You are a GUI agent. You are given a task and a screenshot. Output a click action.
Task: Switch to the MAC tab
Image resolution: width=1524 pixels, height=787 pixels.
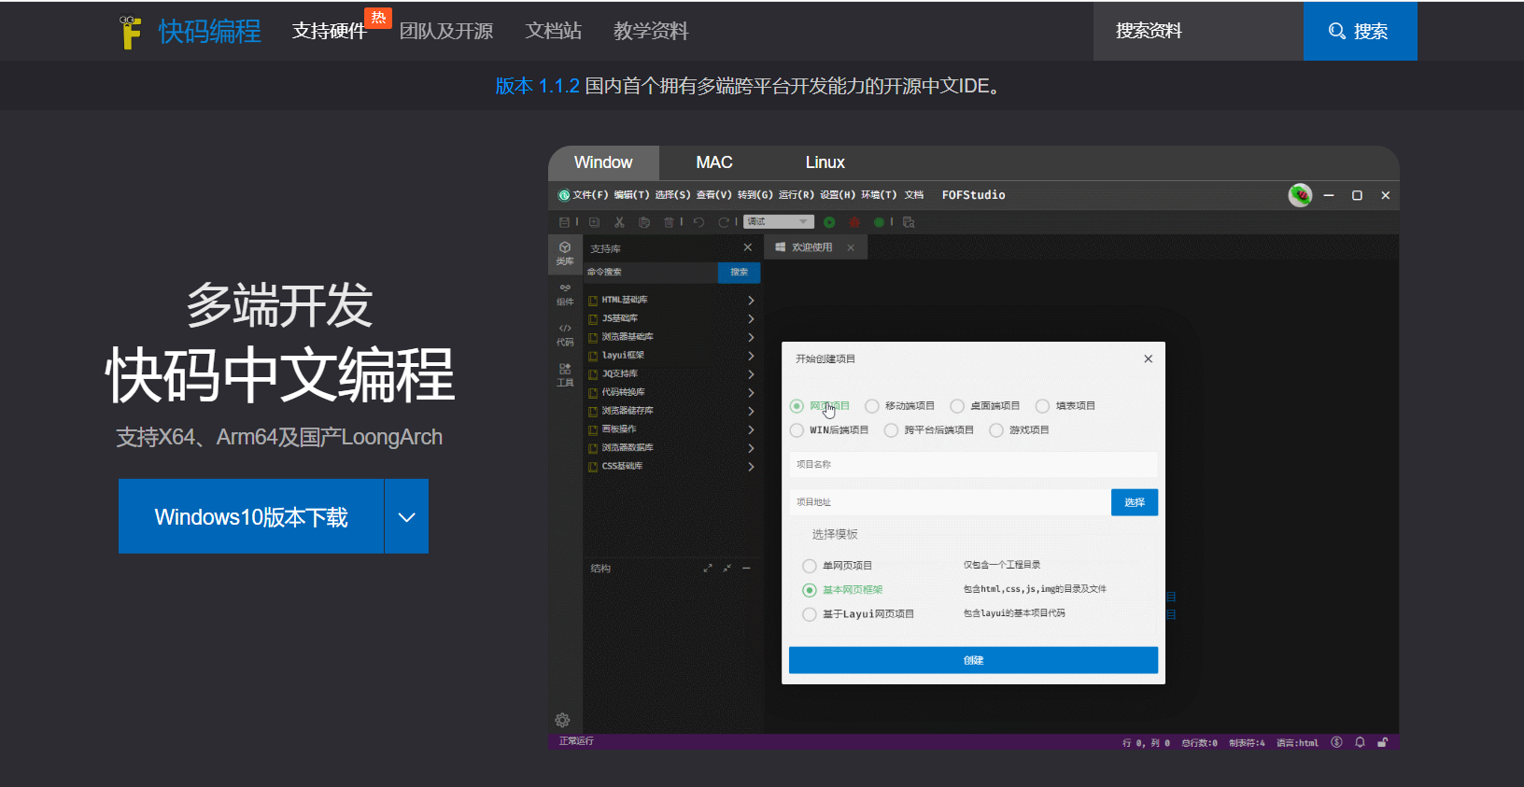click(714, 162)
